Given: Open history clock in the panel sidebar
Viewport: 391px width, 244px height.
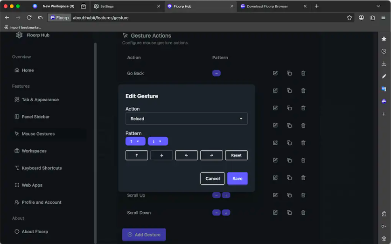Looking at the screenshot, I should point(384,51).
